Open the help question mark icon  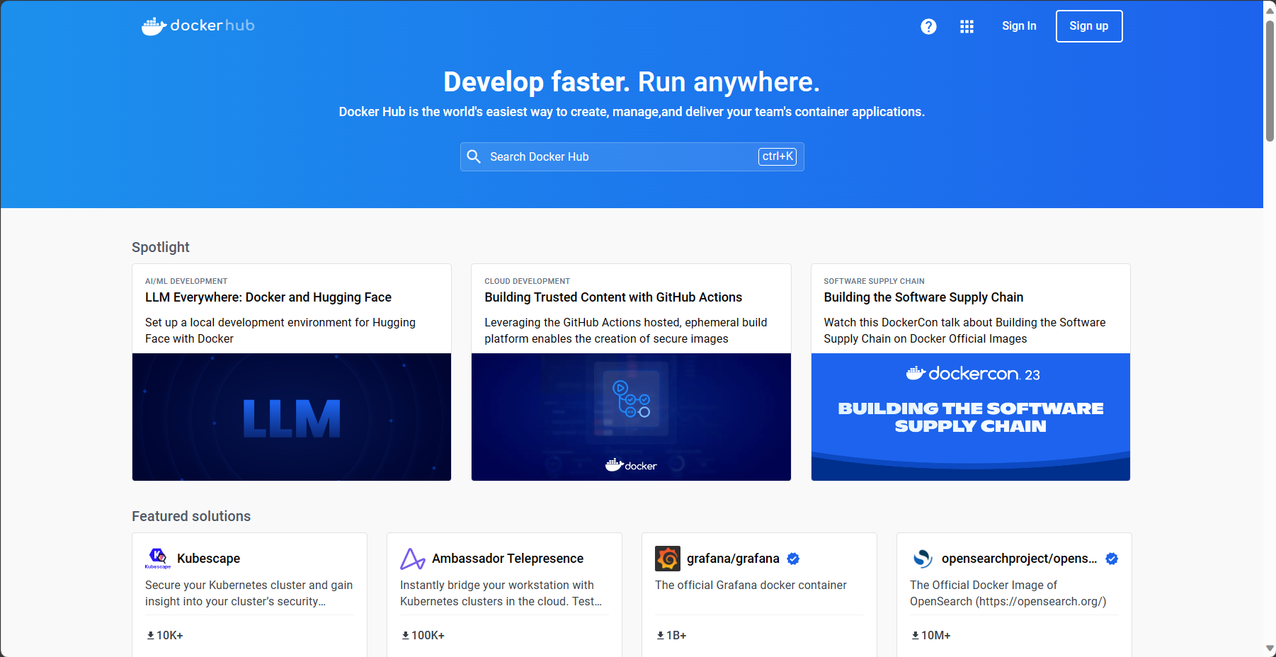point(928,26)
